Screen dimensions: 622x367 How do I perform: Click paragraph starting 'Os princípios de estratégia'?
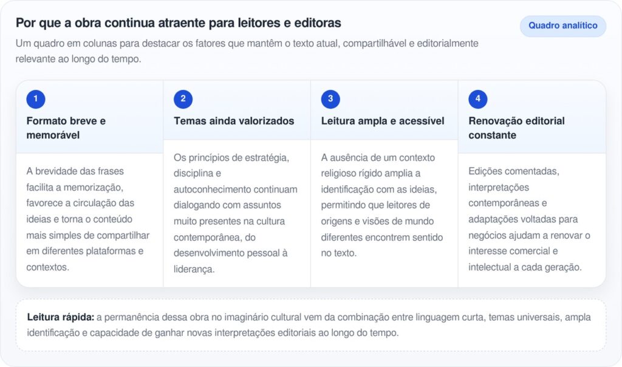tap(236, 213)
